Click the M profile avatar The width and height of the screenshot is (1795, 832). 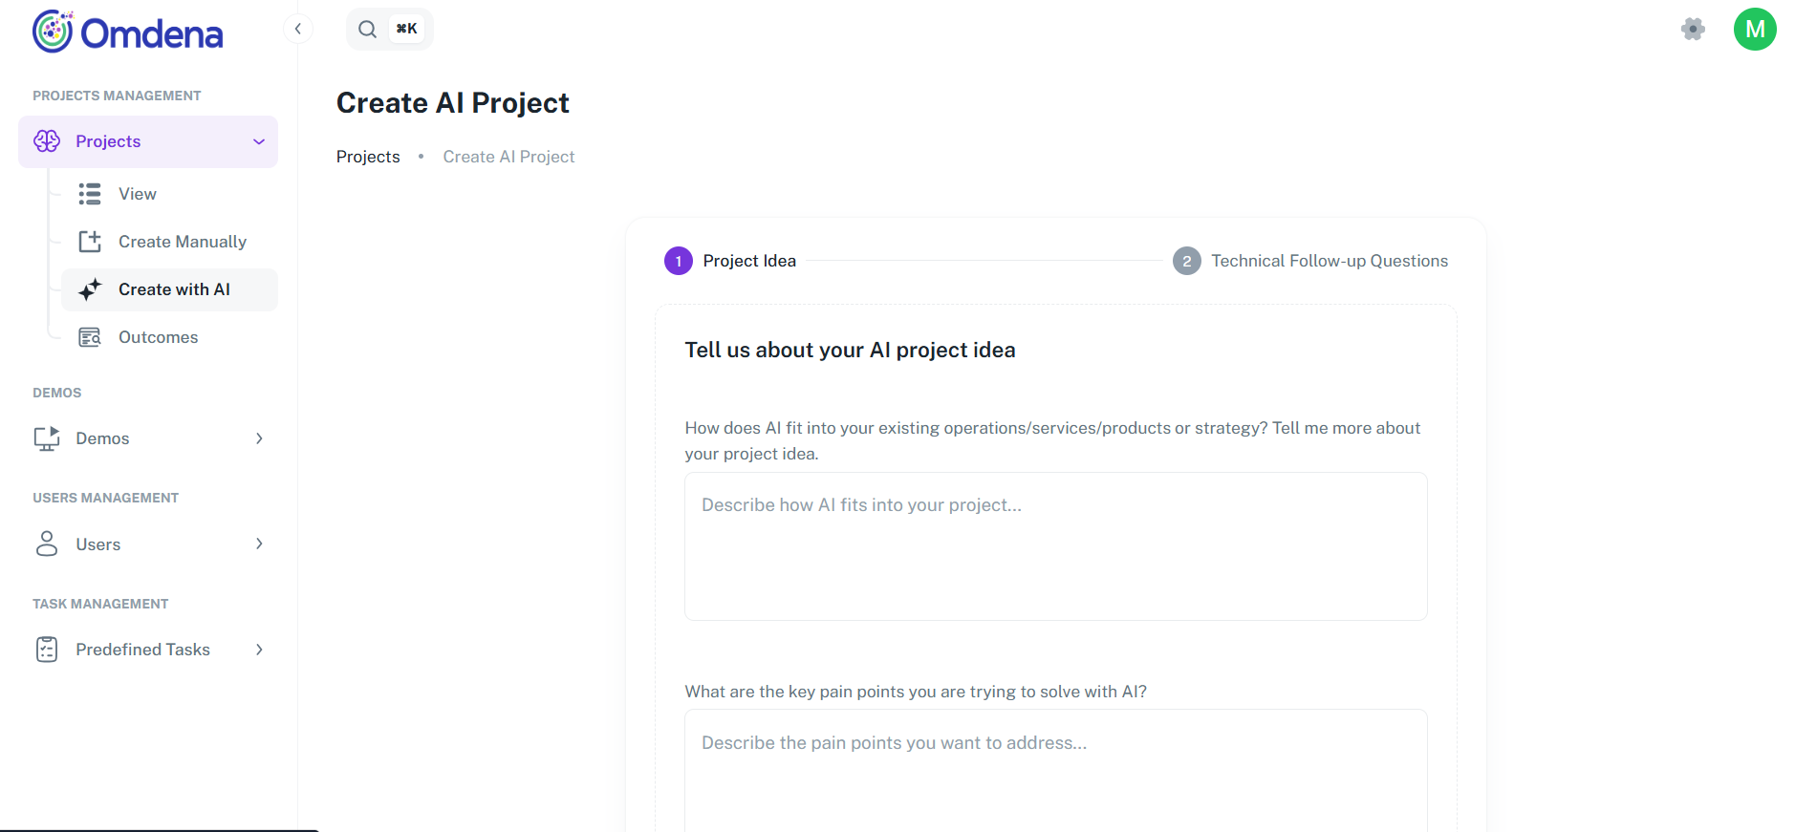click(x=1755, y=29)
